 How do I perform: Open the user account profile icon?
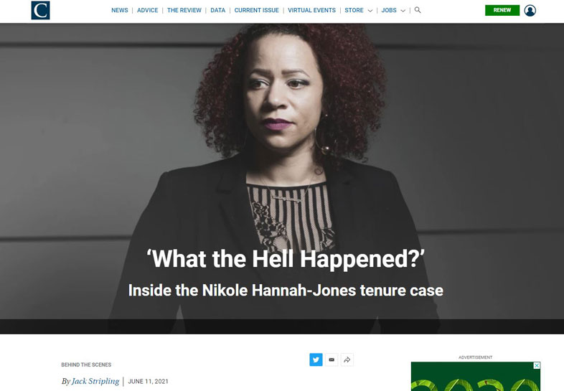[x=530, y=11]
